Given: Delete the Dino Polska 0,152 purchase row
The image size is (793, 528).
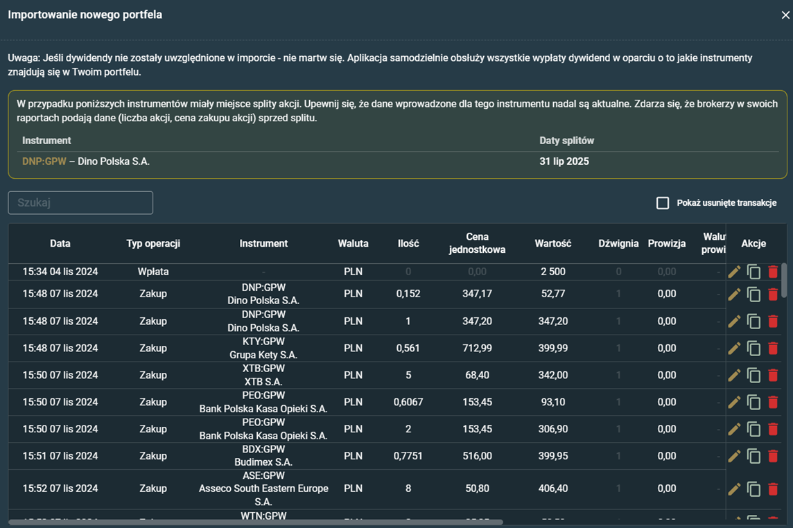Looking at the screenshot, I should pyautogui.click(x=773, y=294).
